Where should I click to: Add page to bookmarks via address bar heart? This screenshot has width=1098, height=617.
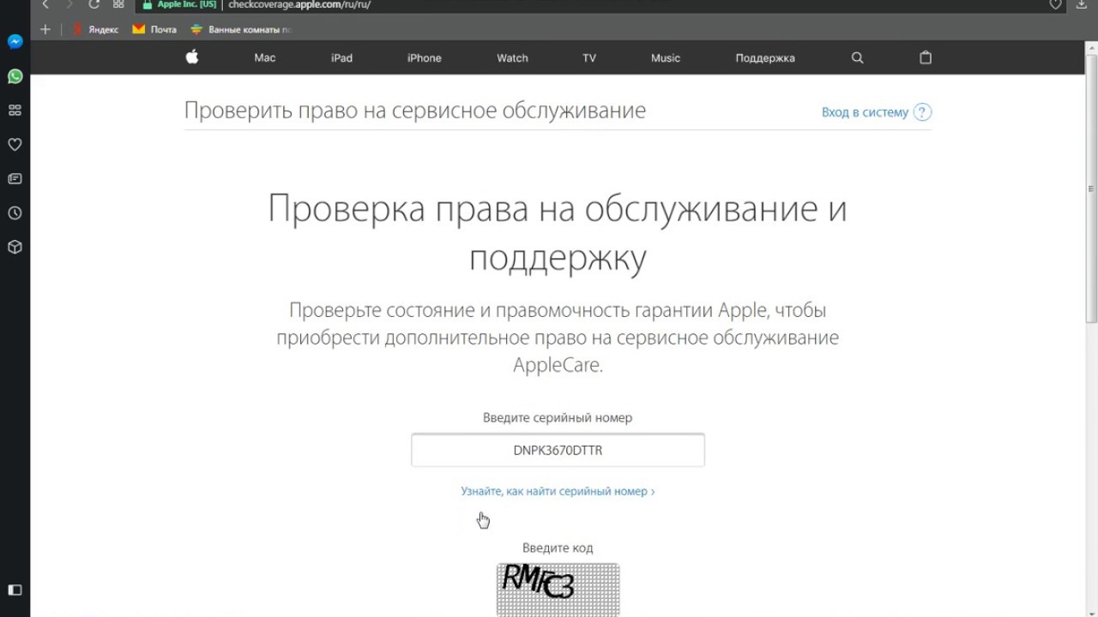1056,4
